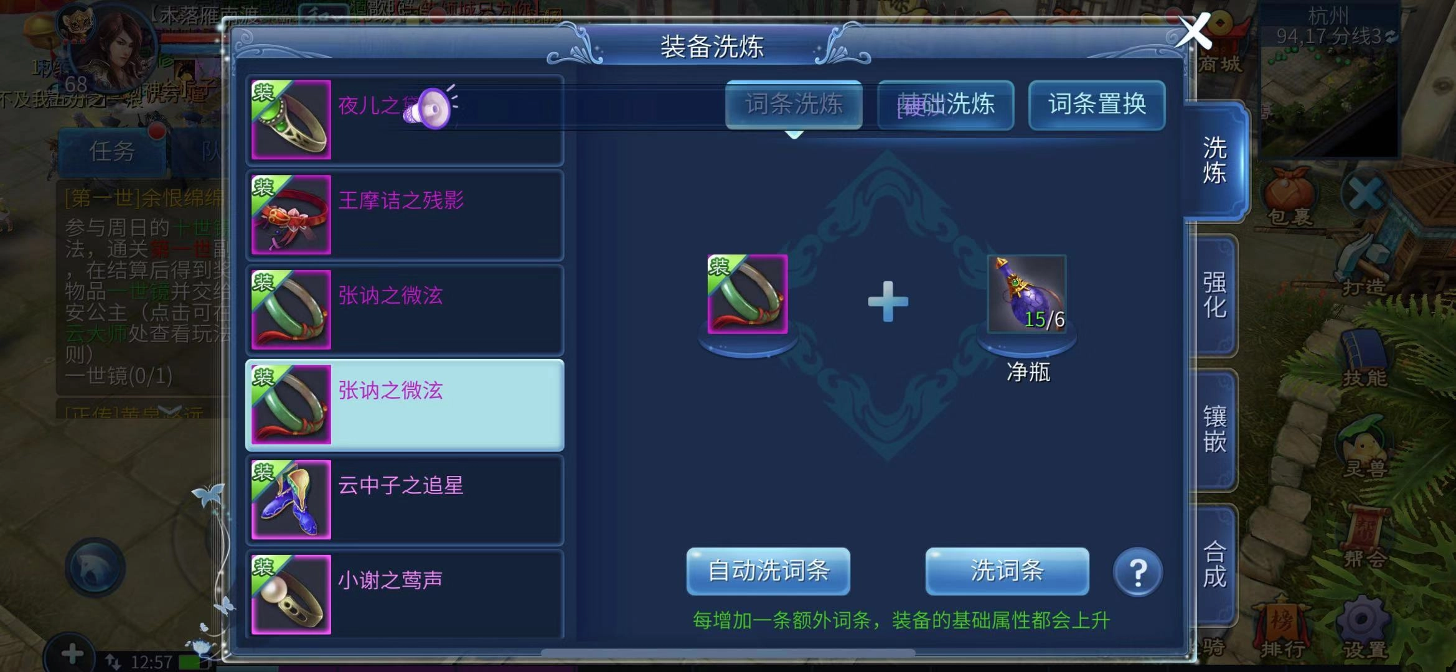Pick the 小谢之莺声 pearl ring
This screenshot has height=672, width=1456.
point(405,594)
